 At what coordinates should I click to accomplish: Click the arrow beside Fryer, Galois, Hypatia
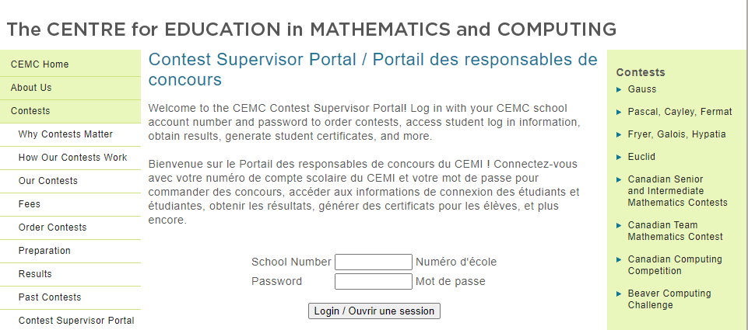coord(619,134)
